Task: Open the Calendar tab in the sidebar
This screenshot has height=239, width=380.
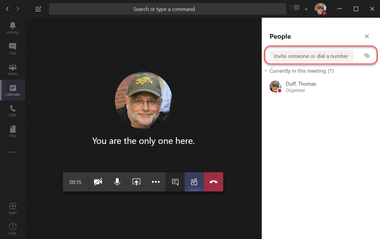Action: point(12,90)
